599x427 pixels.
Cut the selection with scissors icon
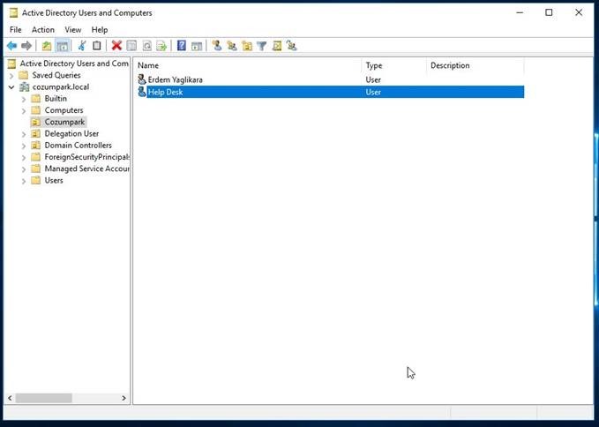point(82,46)
